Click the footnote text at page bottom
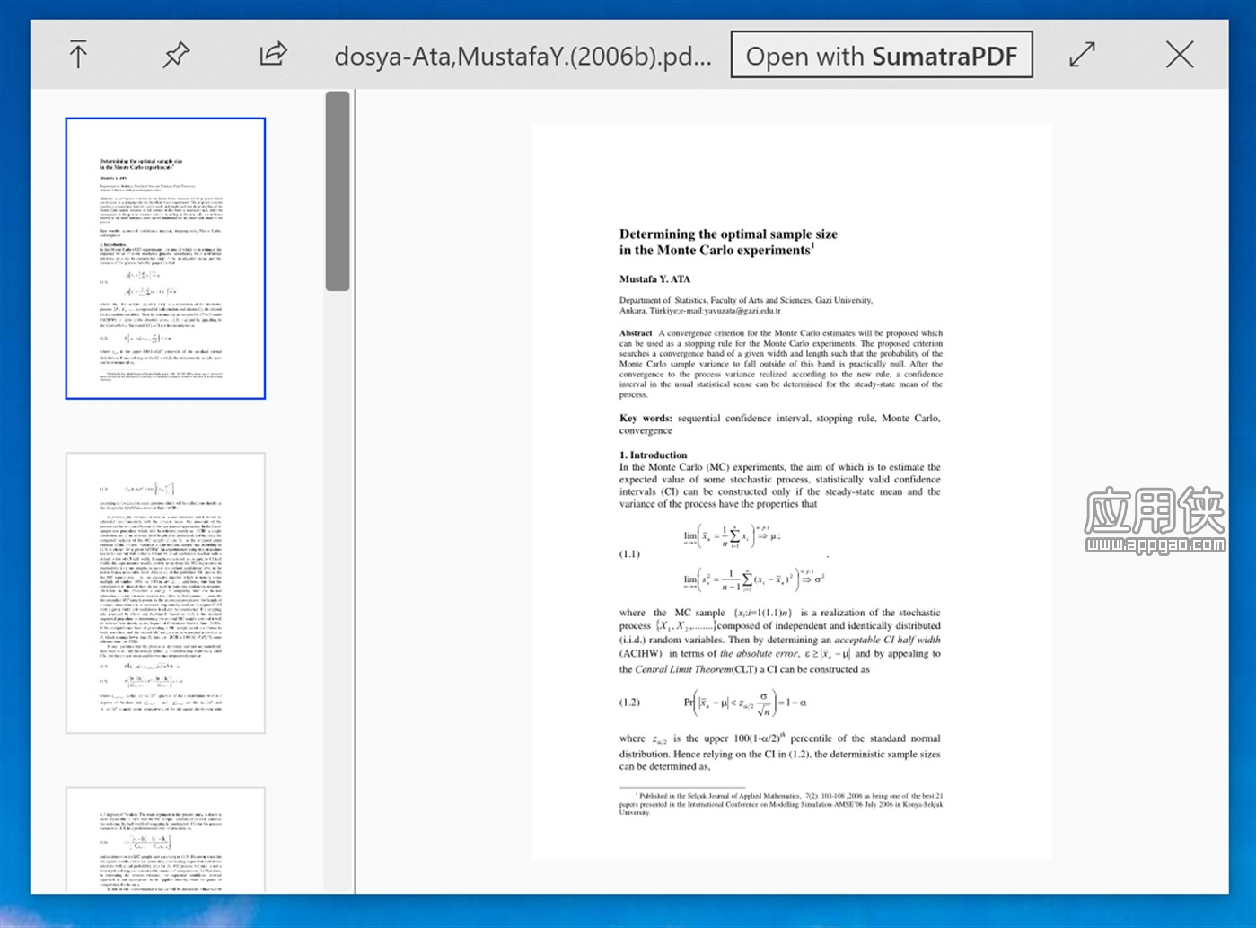Image resolution: width=1256 pixels, height=928 pixels. point(780,803)
